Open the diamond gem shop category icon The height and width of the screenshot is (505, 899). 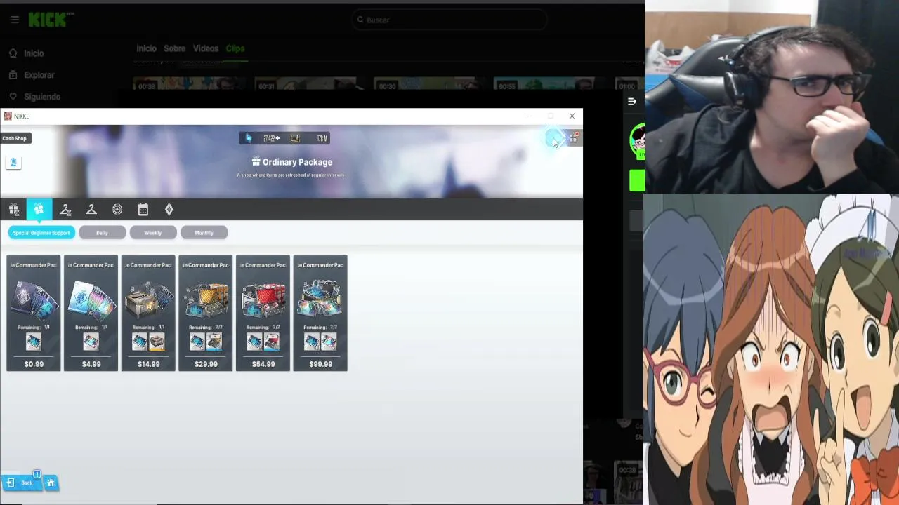pyautogui.click(x=169, y=209)
